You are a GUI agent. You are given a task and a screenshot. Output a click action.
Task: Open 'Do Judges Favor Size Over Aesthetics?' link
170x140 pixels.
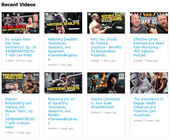click(x=21, y=47)
